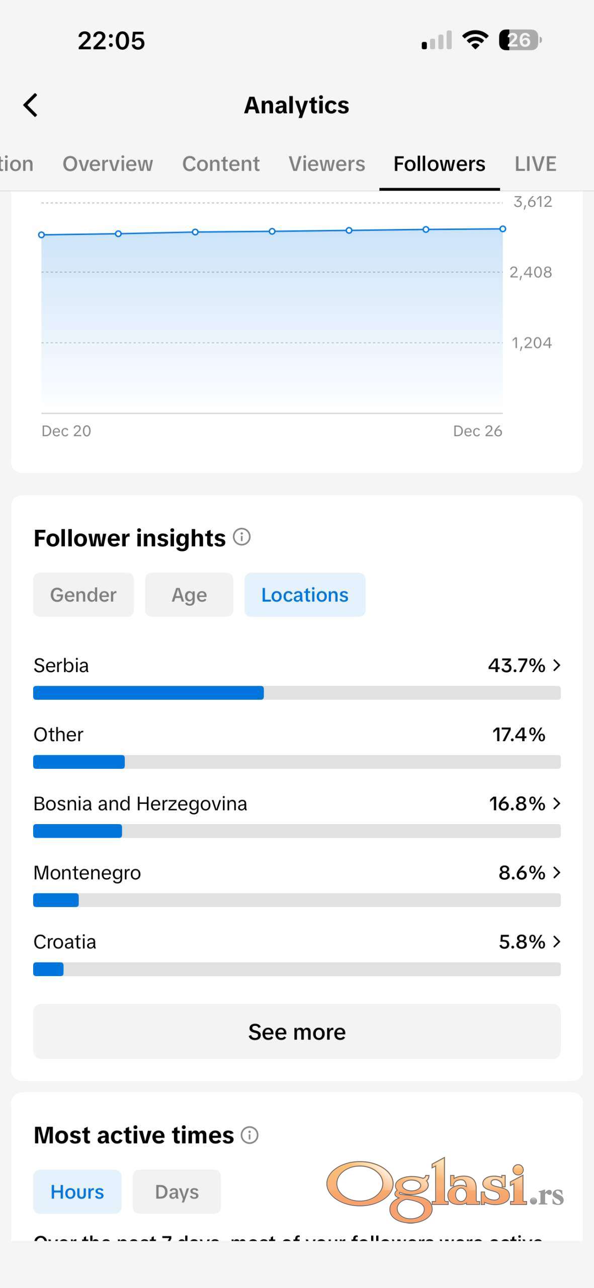Image resolution: width=594 pixels, height=1288 pixels.
Task: Select the Age insights filter
Action: pos(189,595)
